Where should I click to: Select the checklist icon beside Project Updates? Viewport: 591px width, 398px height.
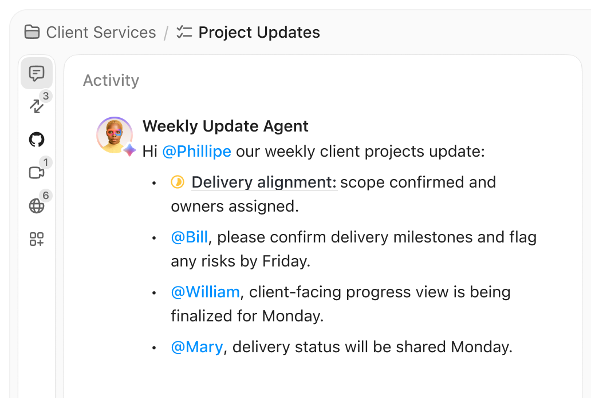183,32
